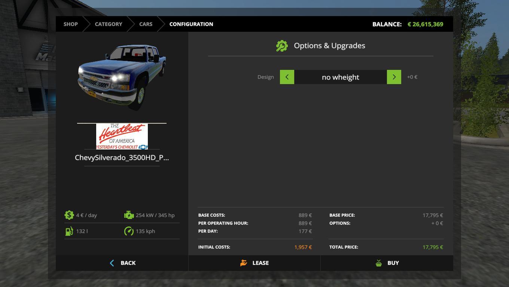Click the buy shopping basket icon
The width and height of the screenshot is (509, 287).
click(x=379, y=263)
